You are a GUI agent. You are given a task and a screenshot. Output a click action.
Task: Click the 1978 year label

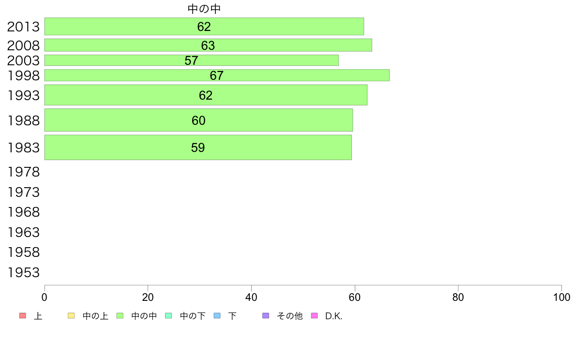click(23, 172)
